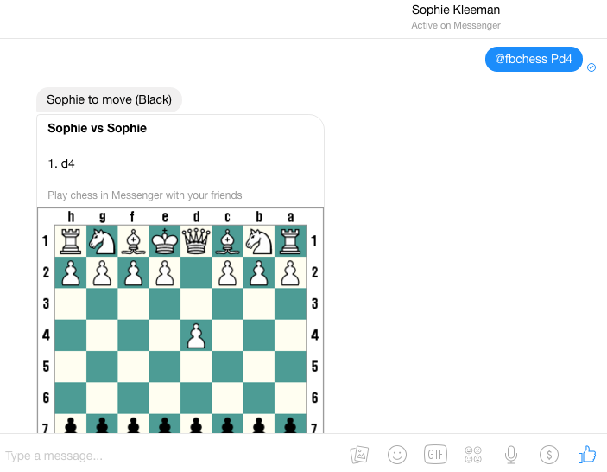The height and width of the screenshot is (472, 607).
Task: Click Play chess in Messenger with your friends
Action: point(145,195)
